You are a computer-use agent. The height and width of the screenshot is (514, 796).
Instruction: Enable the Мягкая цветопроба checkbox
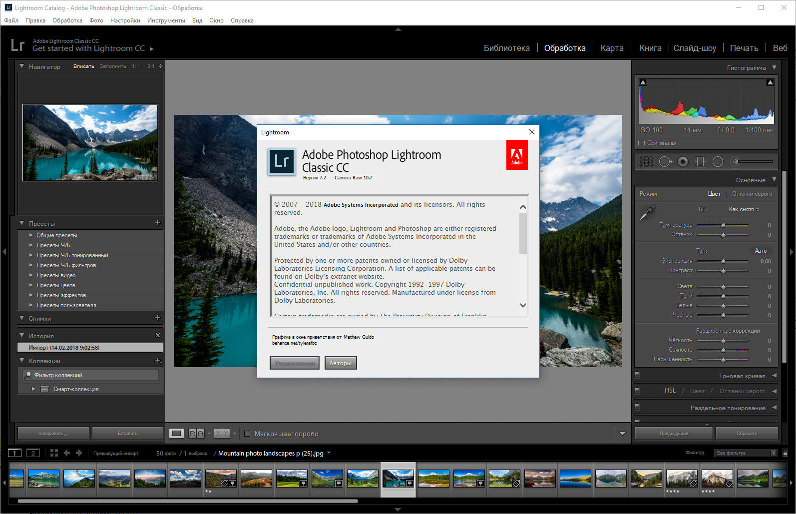coord(247,434)
